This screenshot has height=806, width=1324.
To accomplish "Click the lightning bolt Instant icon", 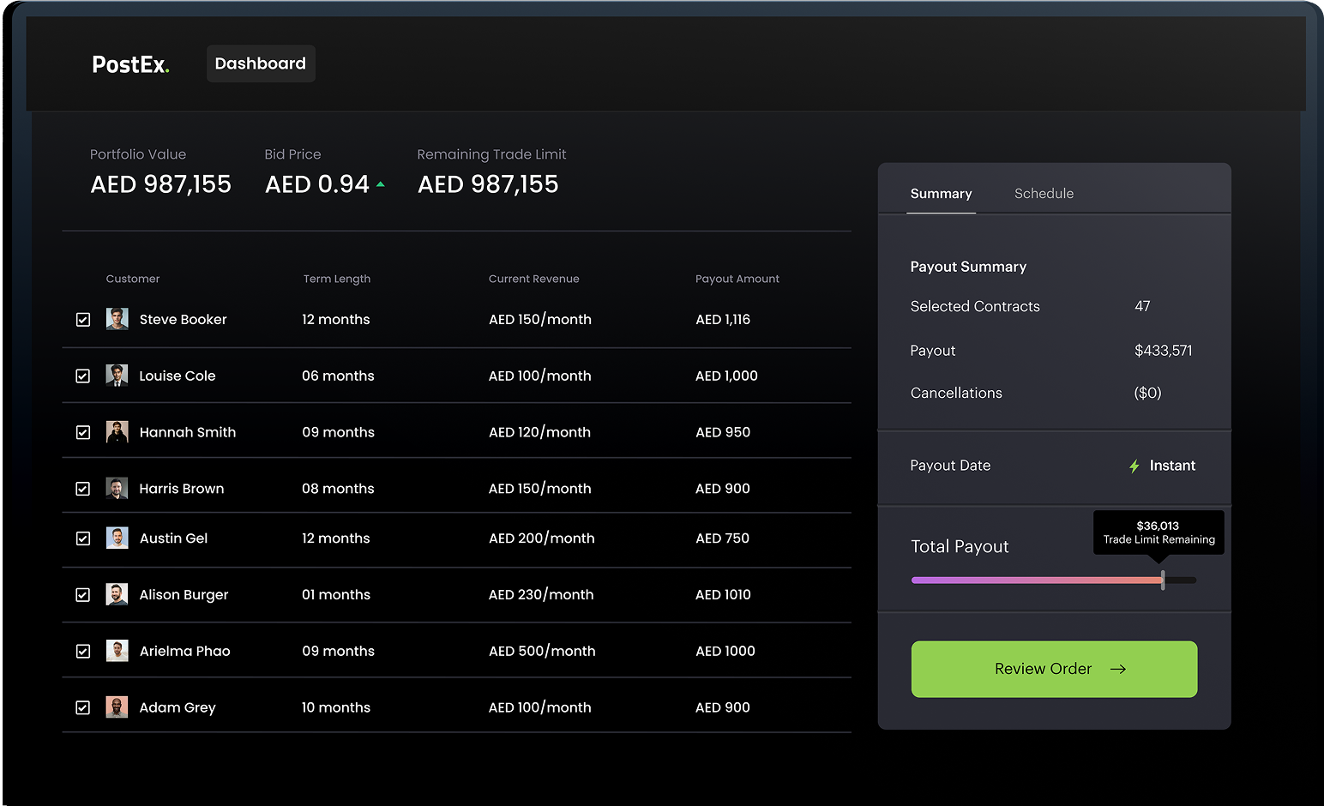I will point(1134,466).
